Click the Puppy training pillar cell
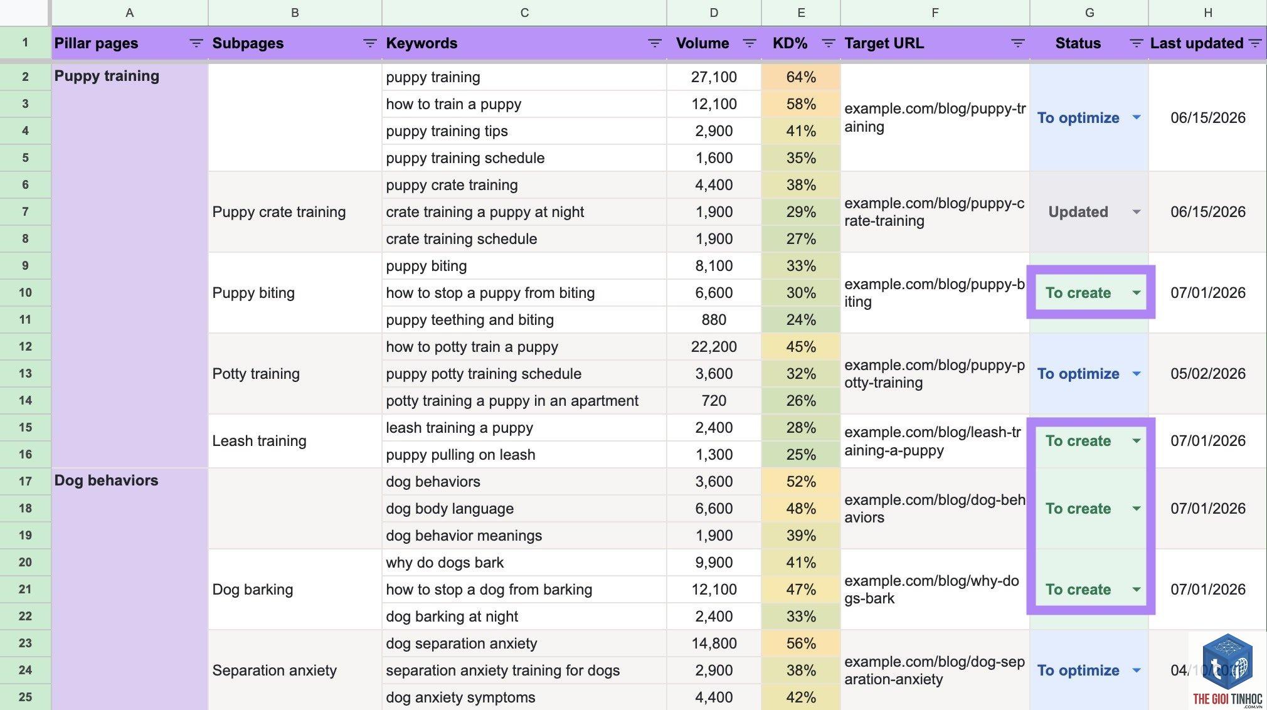 (x=130, y=266)
